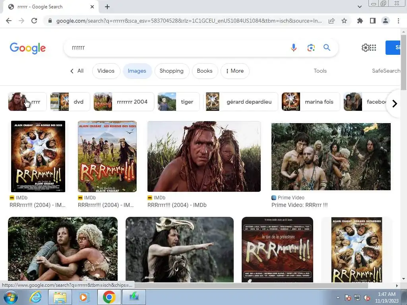Open the 'le son de la préhistoire' image
The image size is (407, 305).
click(277, 249)
